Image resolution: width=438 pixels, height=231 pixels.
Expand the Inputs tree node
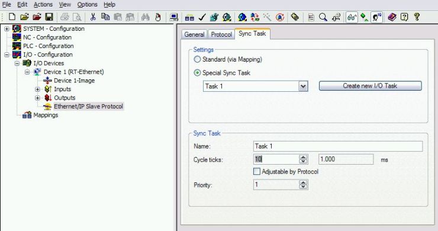click(x=37, y=89)
